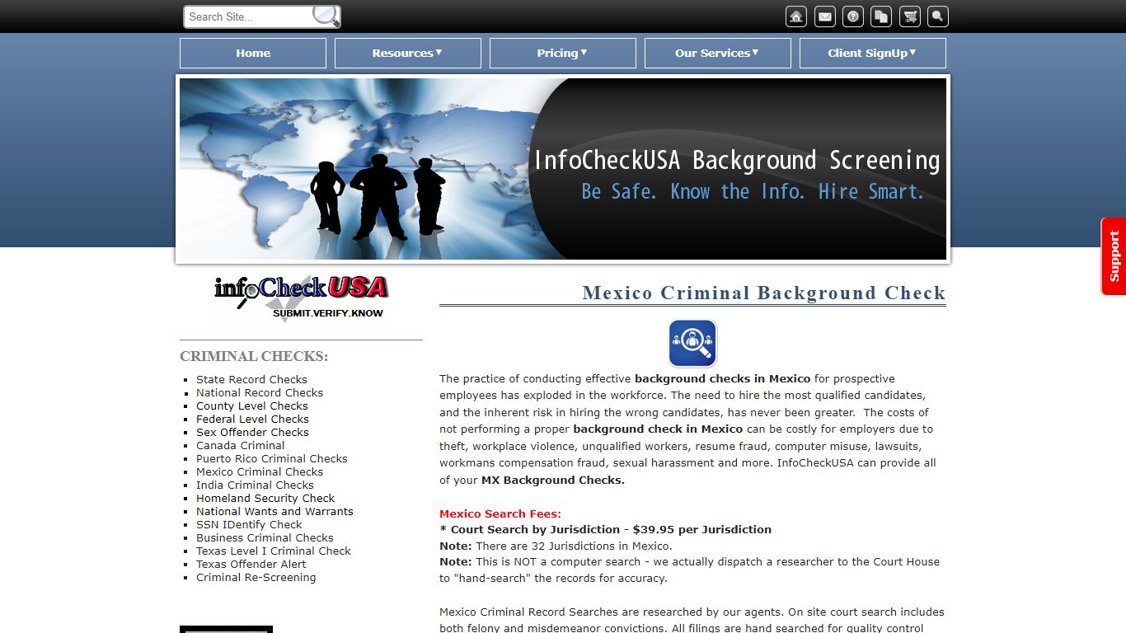Click the blue background-check badge icon
This screenshot has height=633, width=1126.
tap(692, 343)
